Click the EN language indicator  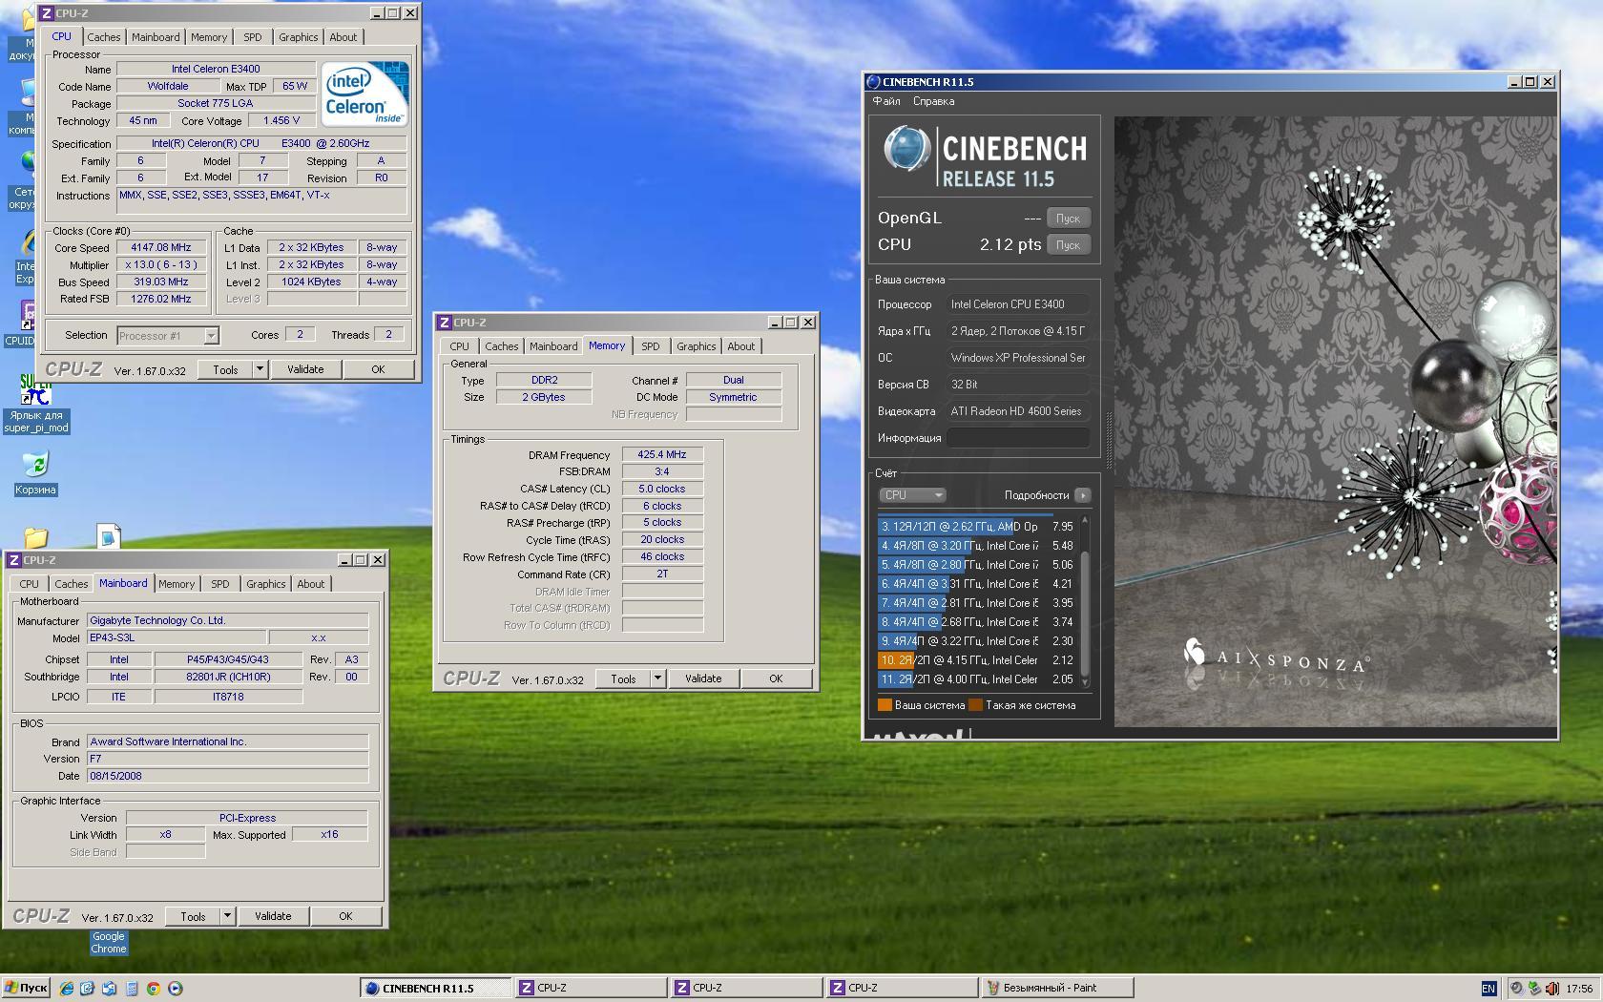[x=1488, y=989]
